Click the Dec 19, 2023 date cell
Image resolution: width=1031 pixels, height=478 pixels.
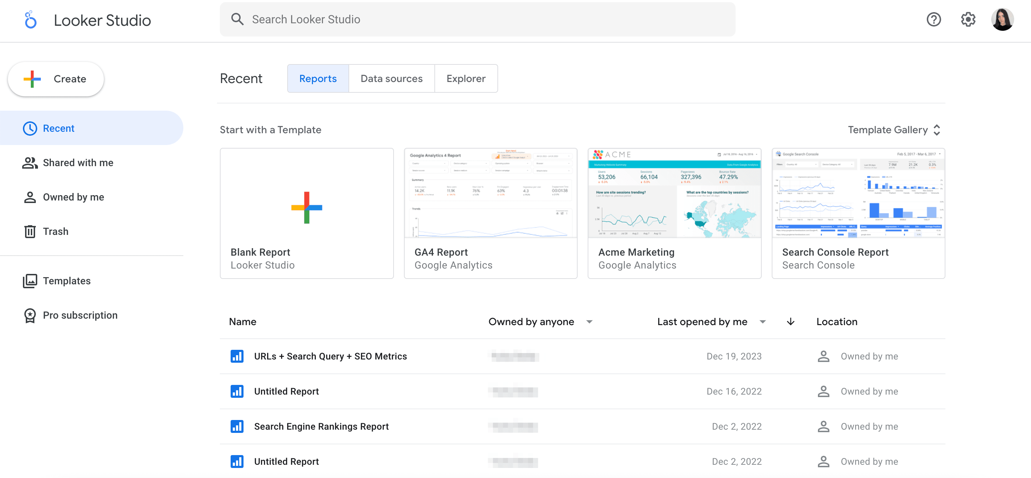(x=734, y=356)
